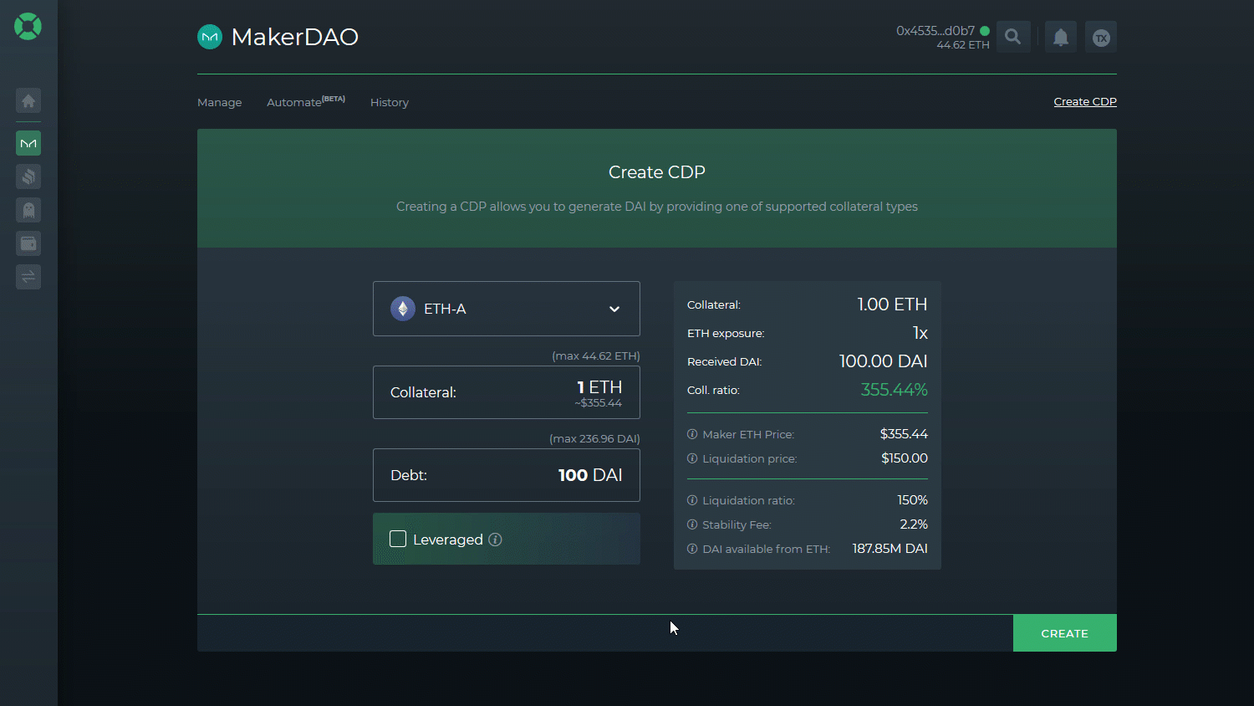This screenshot has height=706, width=1254.
Task: Enable the Leveraged checkbox
Action: pos(398,539)
